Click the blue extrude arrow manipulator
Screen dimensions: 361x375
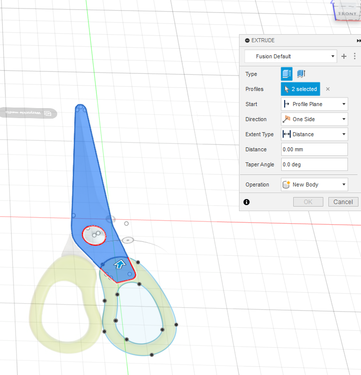point(119,264)
